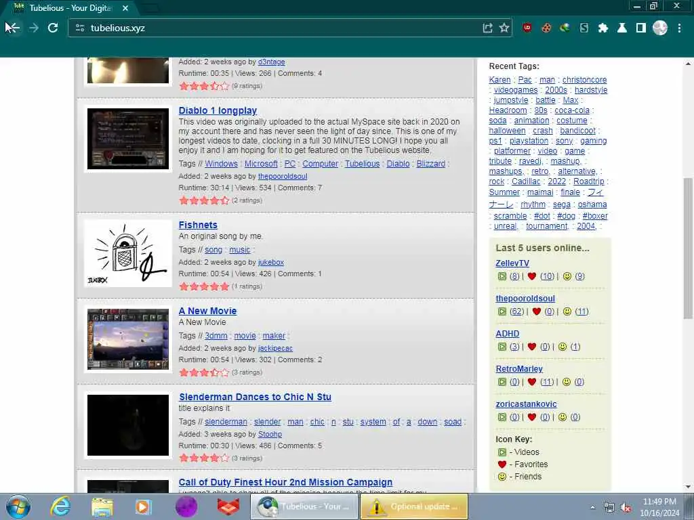694x520 pixels.
Task: Toggle the browser side panel icon
Action: (641, 28)
